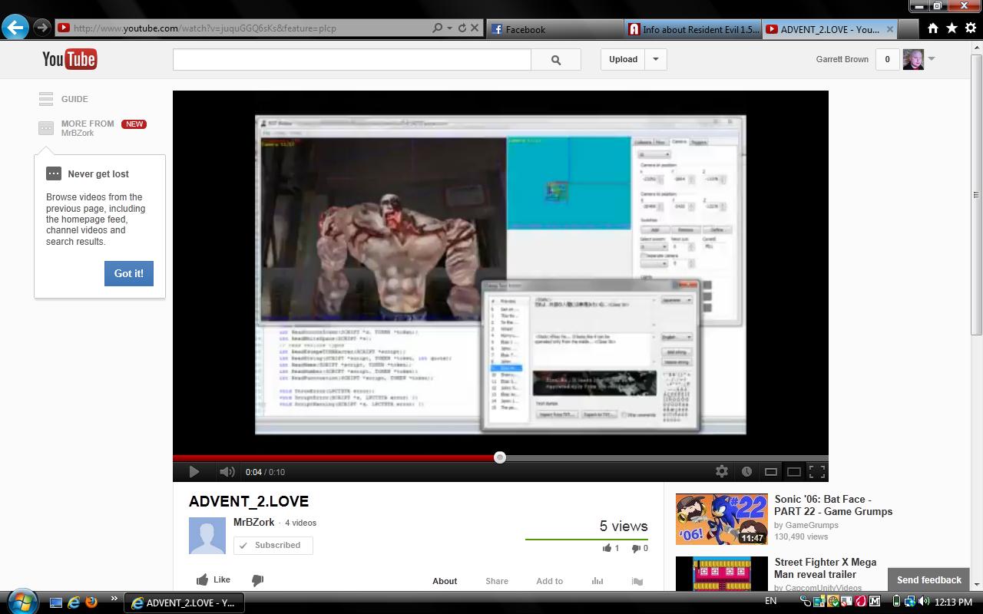Click the browser forward arrow
The image size is (983, 614).
coord(41,28)
